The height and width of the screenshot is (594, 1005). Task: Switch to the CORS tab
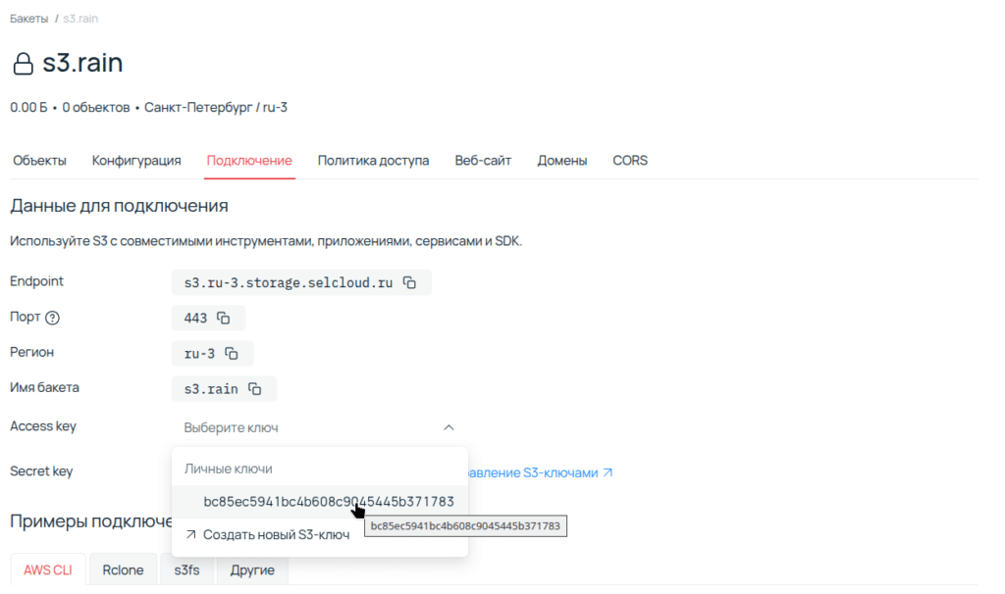630,161
